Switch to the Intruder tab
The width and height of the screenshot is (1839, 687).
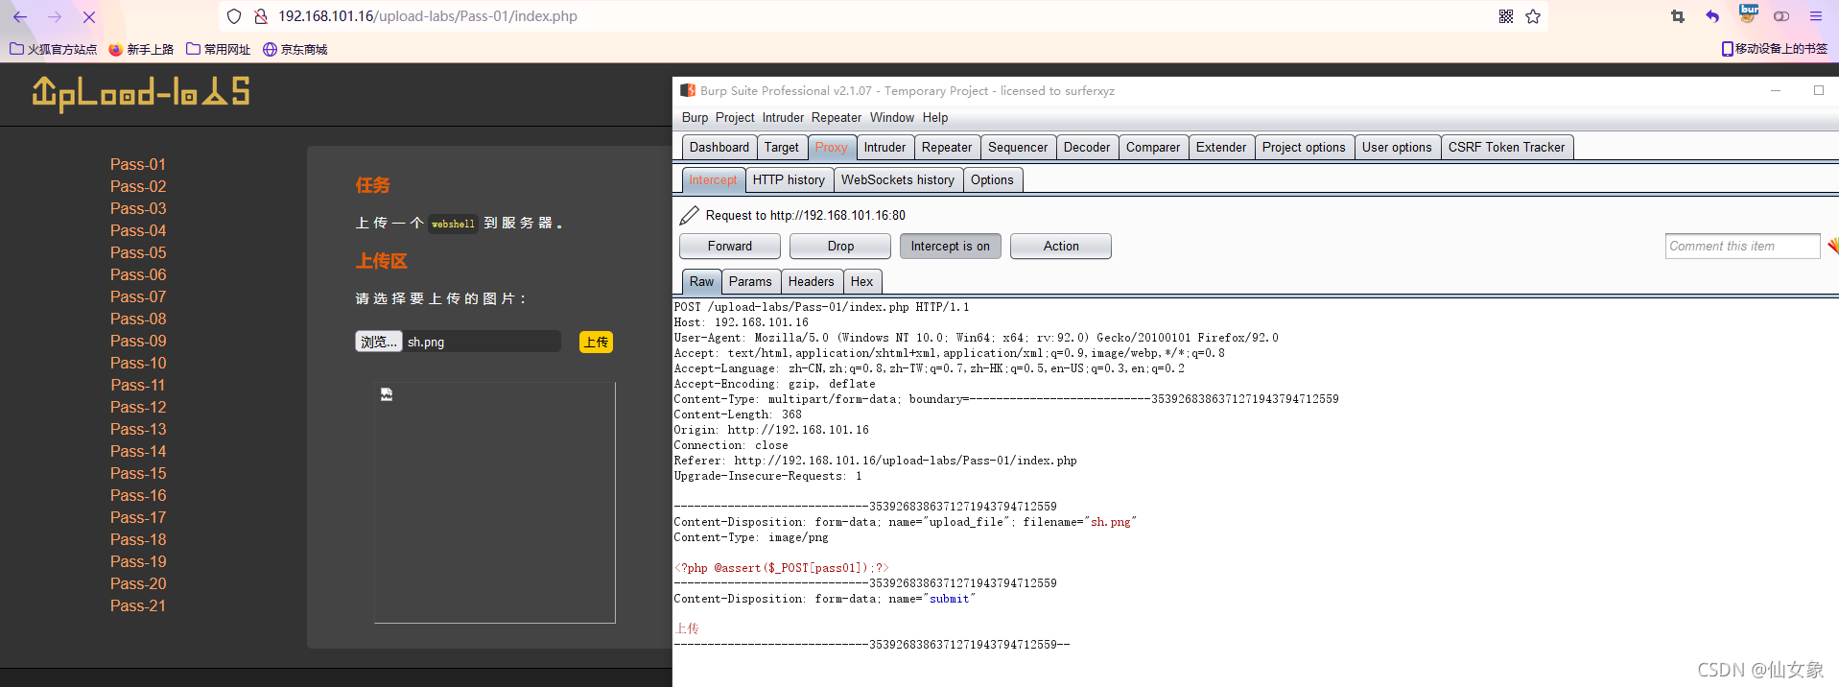tap(884, 147)
